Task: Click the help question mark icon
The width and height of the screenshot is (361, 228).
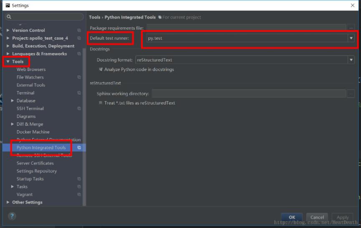Action: (12, 216)
